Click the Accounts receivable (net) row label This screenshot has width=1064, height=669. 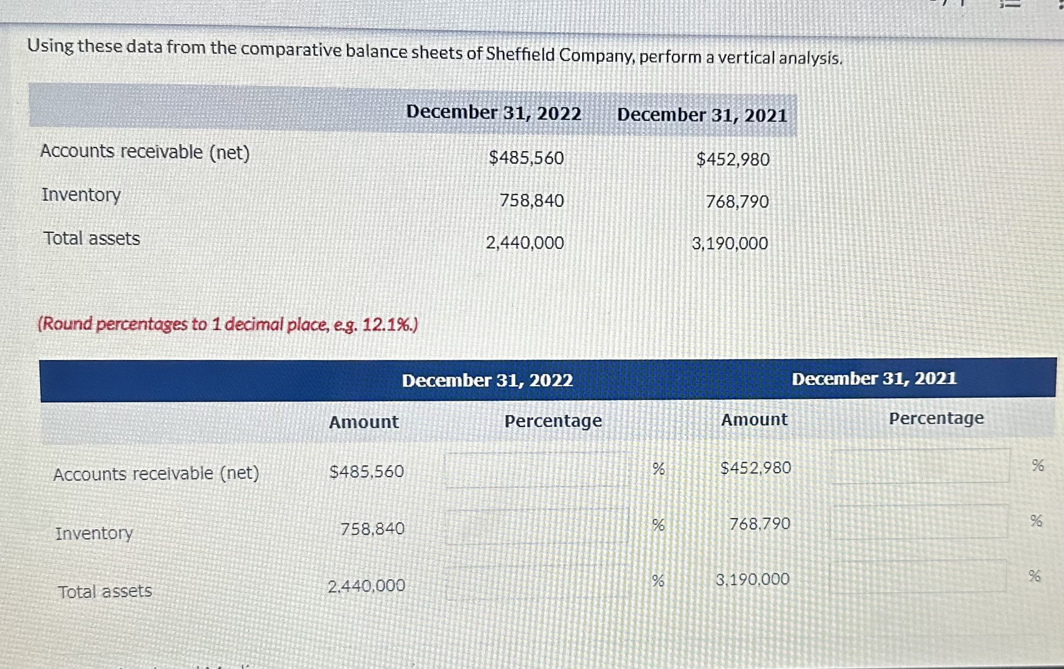[x=157, y=473]
